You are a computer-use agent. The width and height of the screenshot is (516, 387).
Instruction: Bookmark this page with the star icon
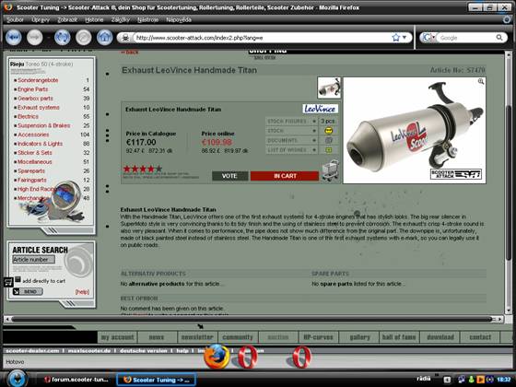396,38
